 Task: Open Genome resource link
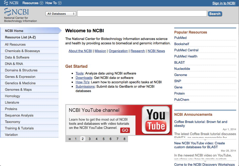[x=180, y=75]
